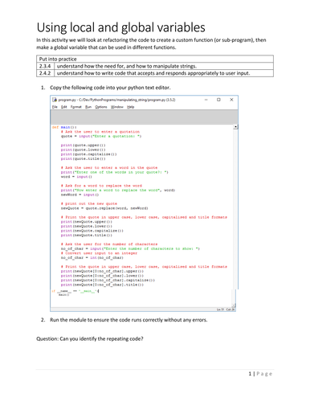Click the quote input line of code

pos(101,136)
